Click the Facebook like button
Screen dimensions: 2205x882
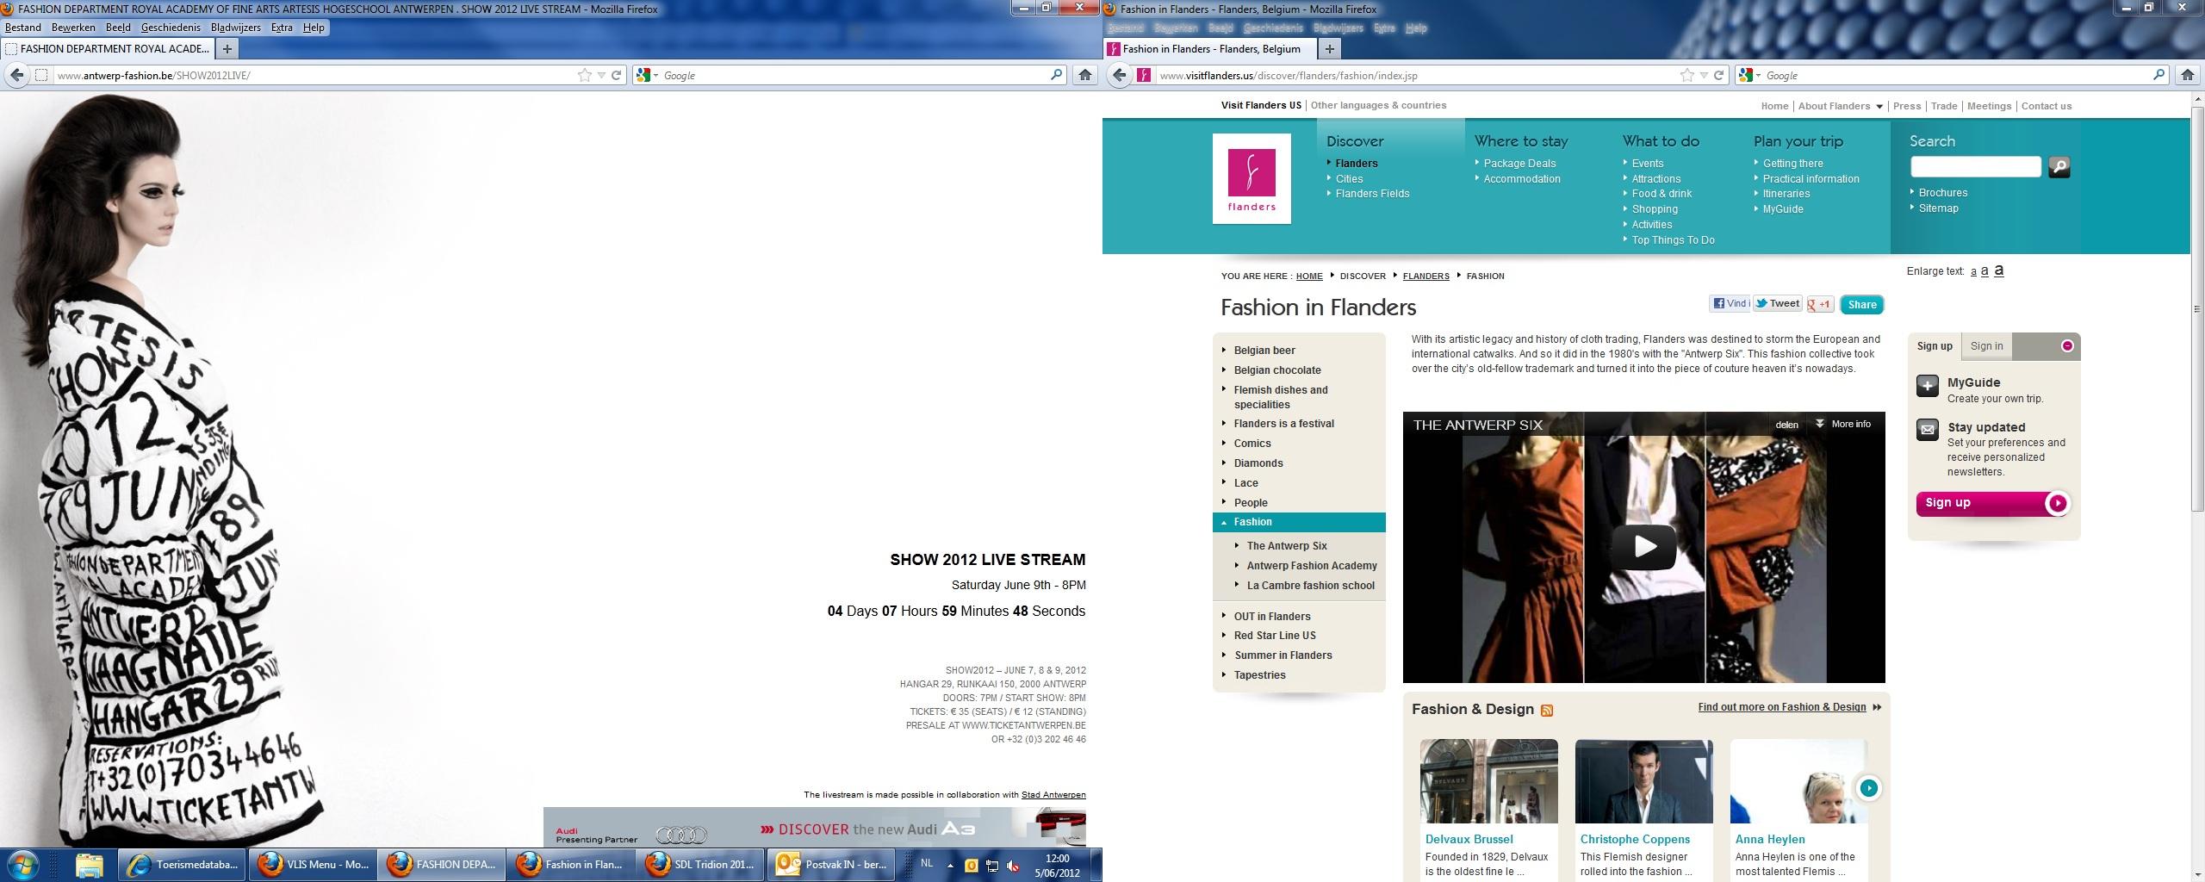click(1730, 303)
